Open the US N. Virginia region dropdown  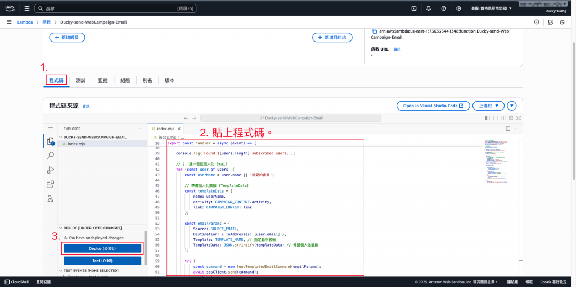492,8
